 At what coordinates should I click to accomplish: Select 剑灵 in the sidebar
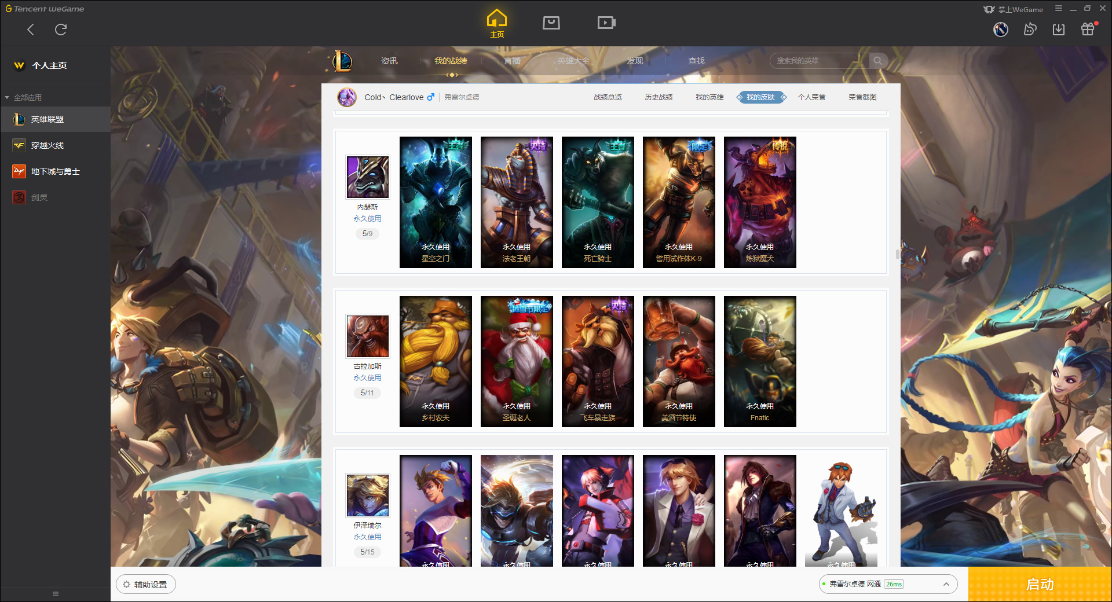point(55,197)
